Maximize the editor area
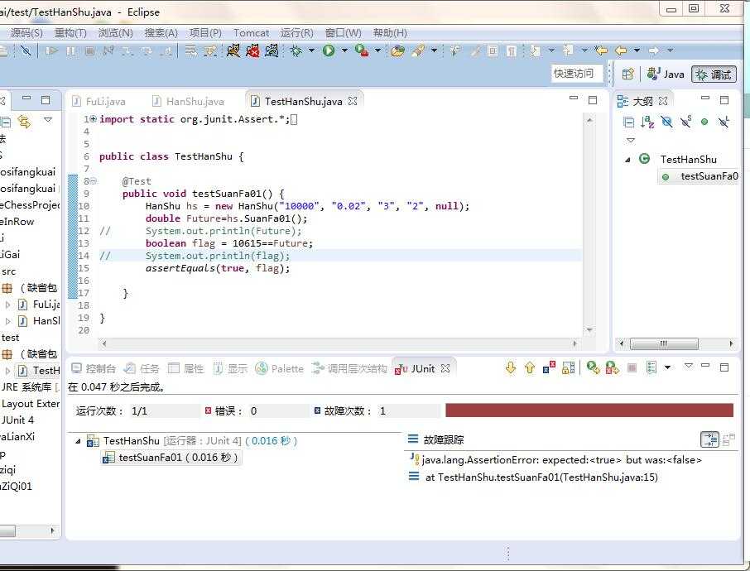The height and width of the screenshot is (571, 750). click(593, 99)
